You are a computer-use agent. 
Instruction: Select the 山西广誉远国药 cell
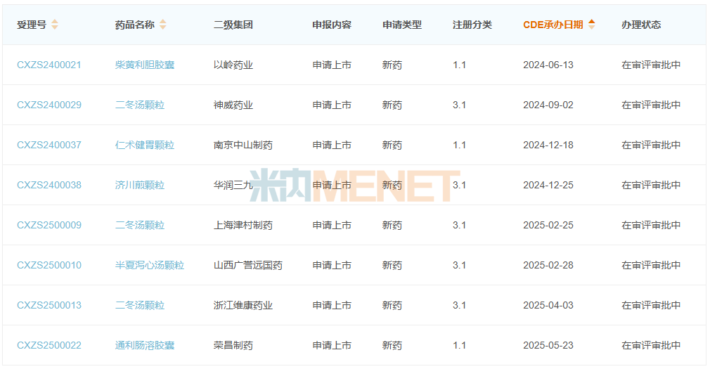coord(248,265)
